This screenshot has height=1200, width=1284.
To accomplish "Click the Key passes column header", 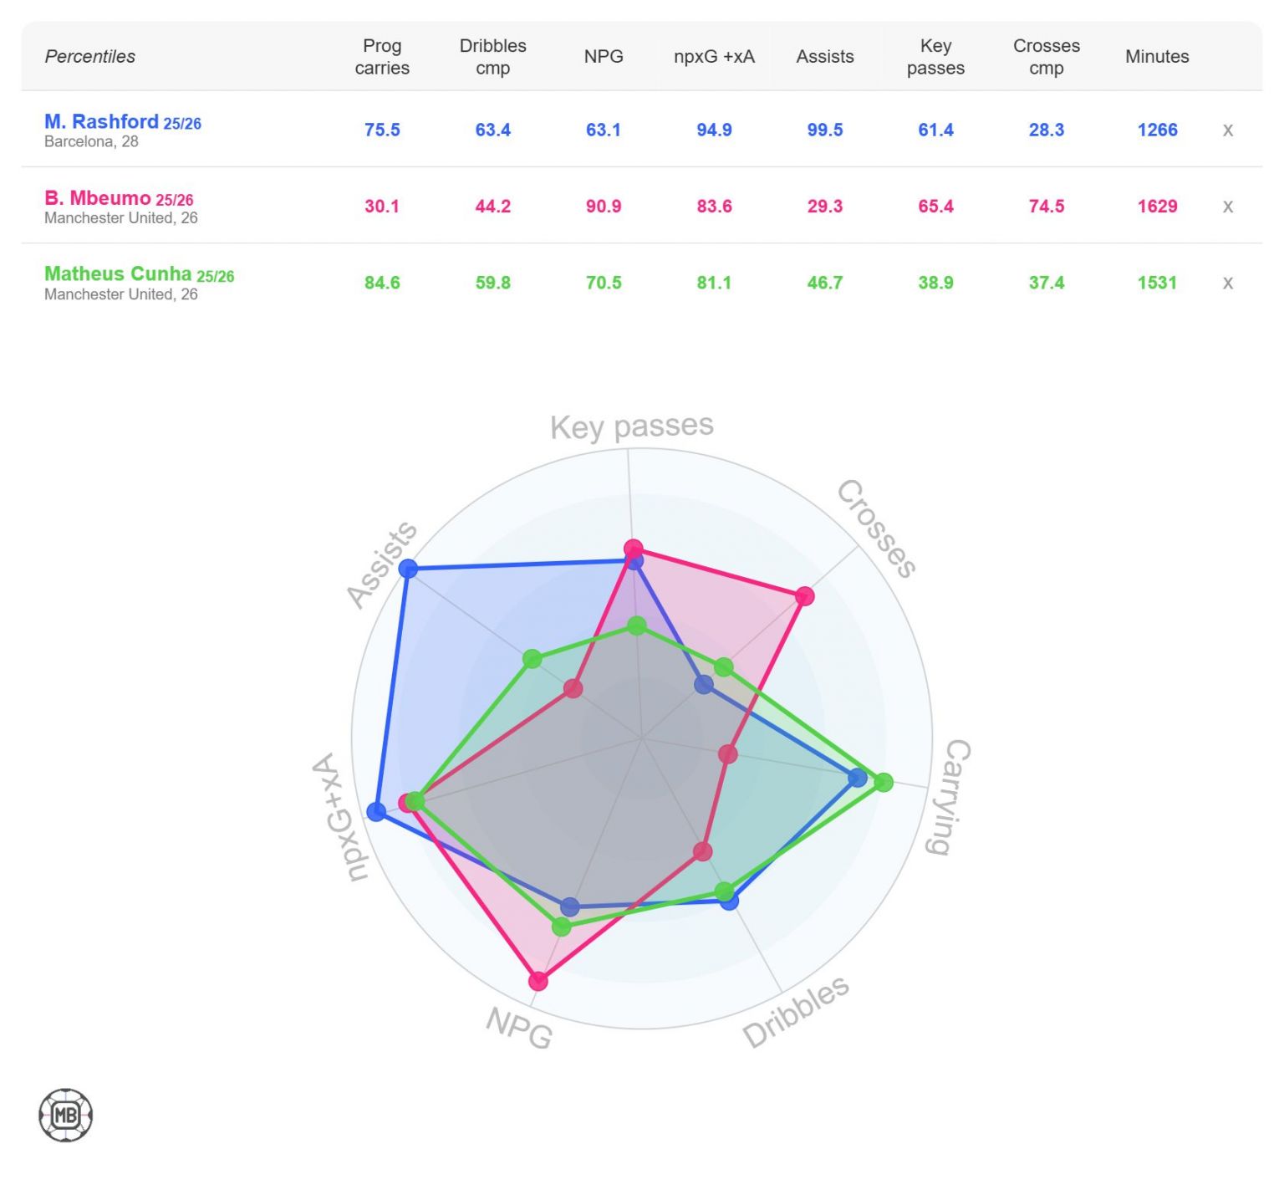I will [x=935, y=57].
